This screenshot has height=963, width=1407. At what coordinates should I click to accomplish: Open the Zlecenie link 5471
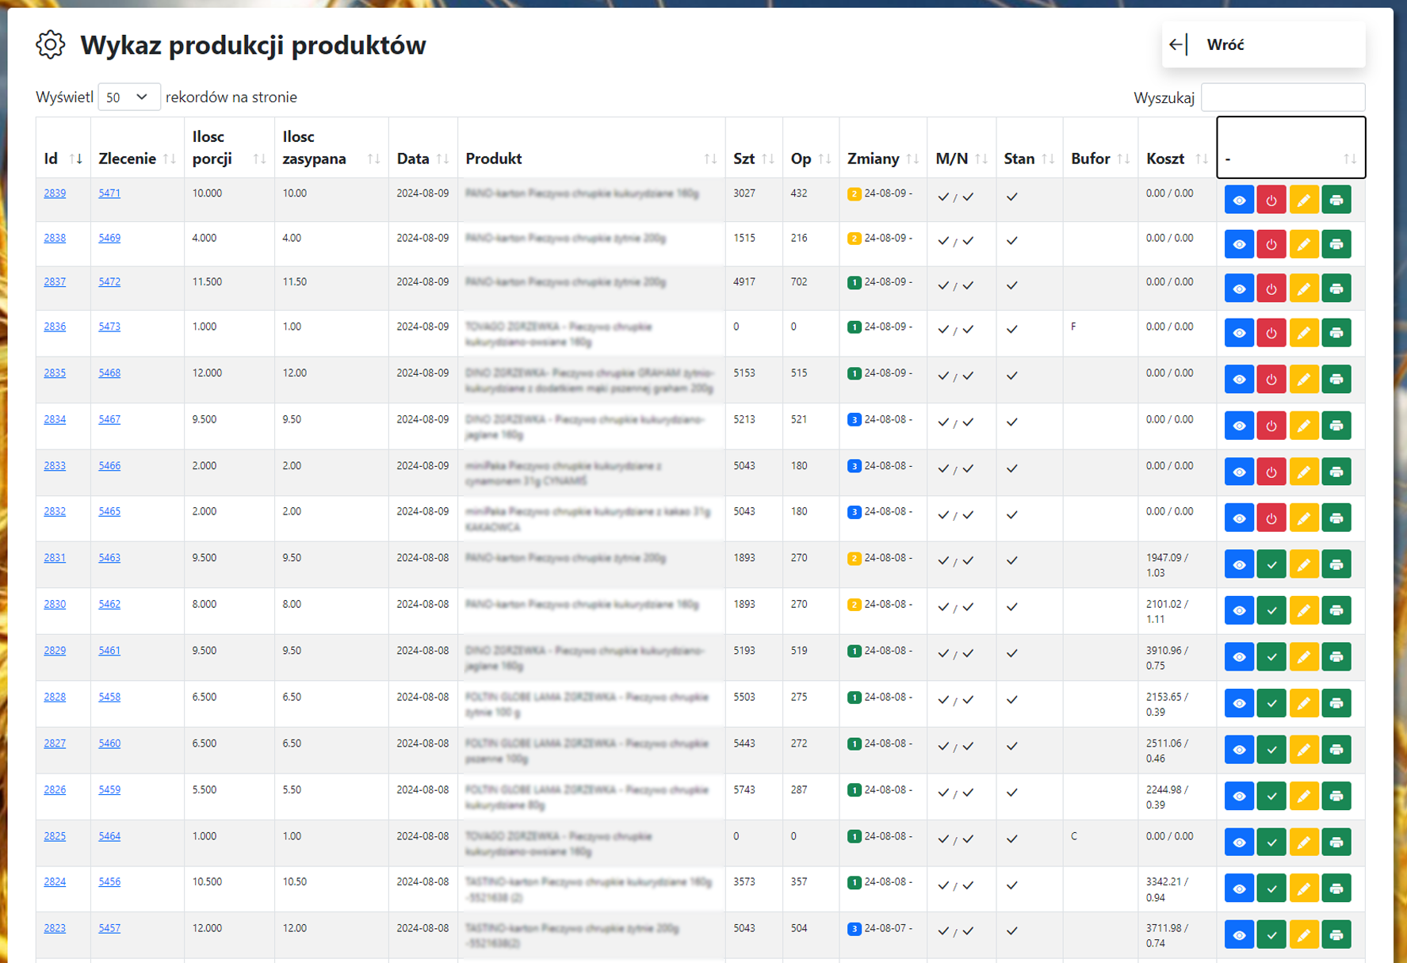(109, 193)
